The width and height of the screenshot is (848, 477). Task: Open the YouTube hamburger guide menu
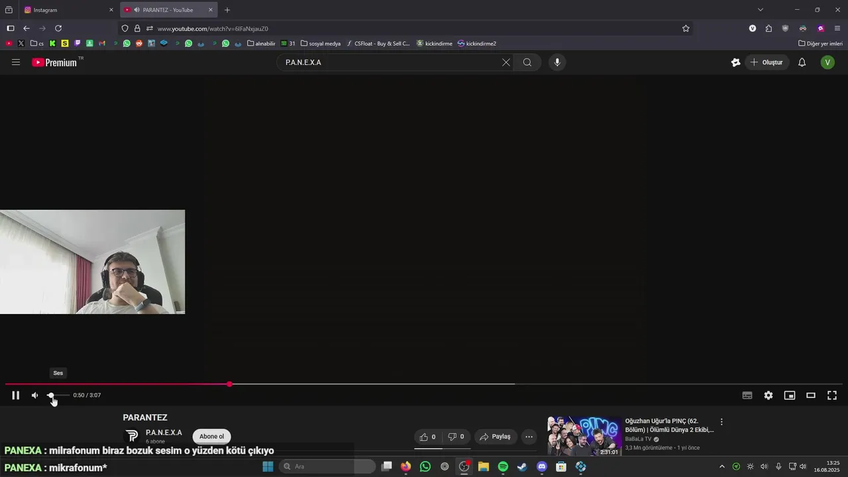tap(16, 62)
